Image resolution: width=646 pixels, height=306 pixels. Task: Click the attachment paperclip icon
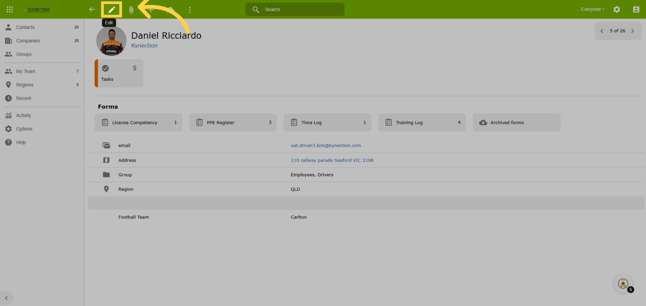pyautogui.click(x=131, y=10)
